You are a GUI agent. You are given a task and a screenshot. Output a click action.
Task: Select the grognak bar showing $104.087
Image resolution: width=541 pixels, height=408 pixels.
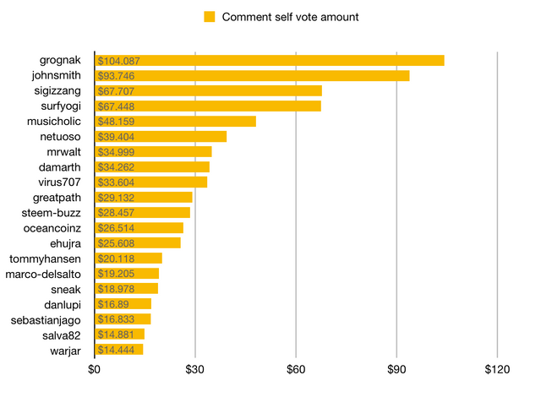(x=269, y=61)
